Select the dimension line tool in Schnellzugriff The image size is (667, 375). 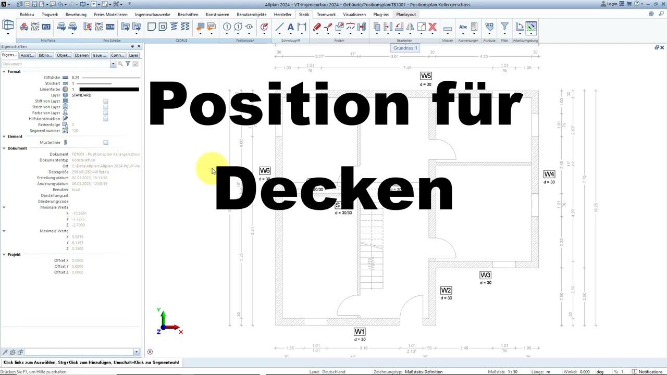[x=302, y=27]
